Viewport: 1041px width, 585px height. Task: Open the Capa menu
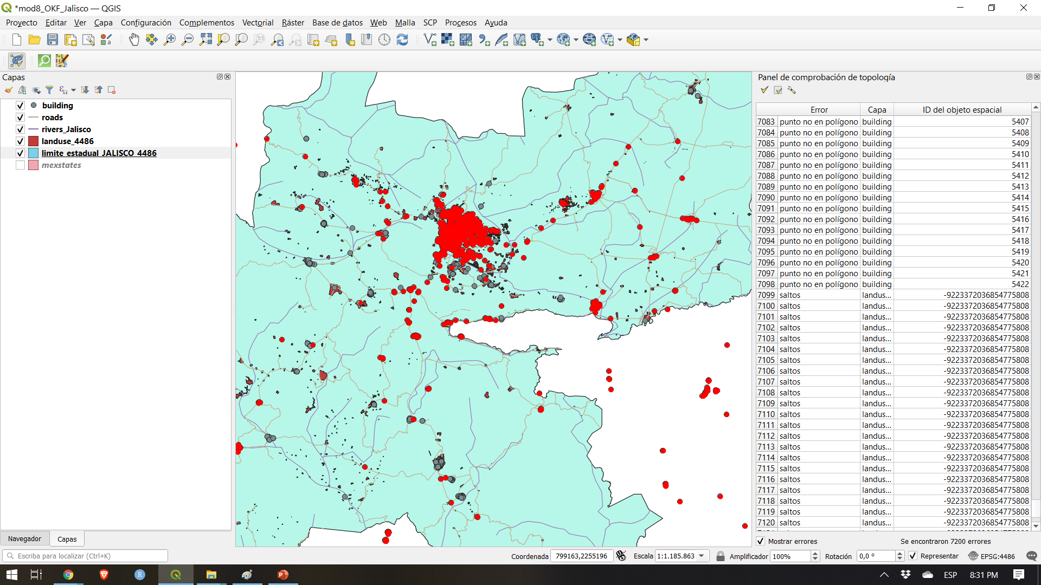pos(103,22)
